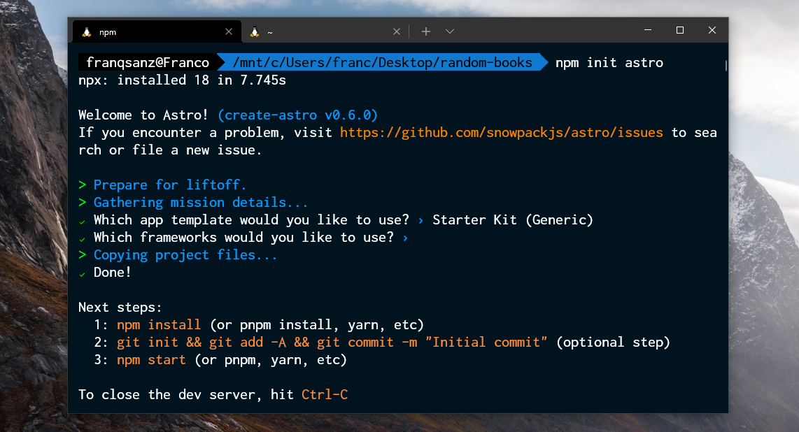
Task: Click 'Which frameworks would you like to use?' line
Action: coord(243,238)
